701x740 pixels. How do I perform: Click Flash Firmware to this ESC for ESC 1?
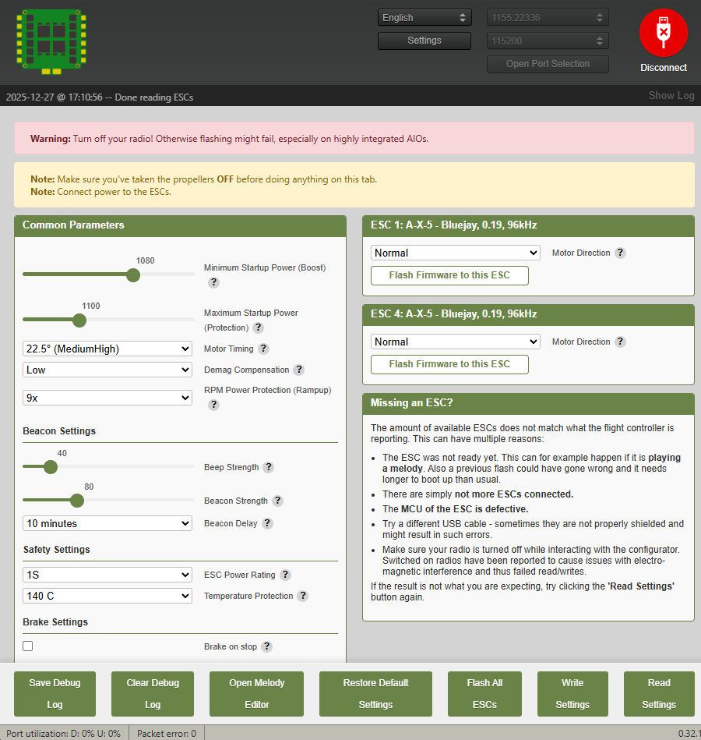(x=449, y=275)
